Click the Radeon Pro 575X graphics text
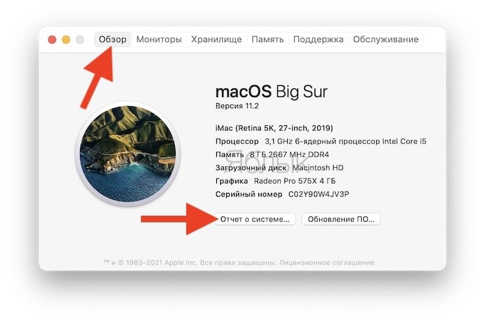 [295, 181]
